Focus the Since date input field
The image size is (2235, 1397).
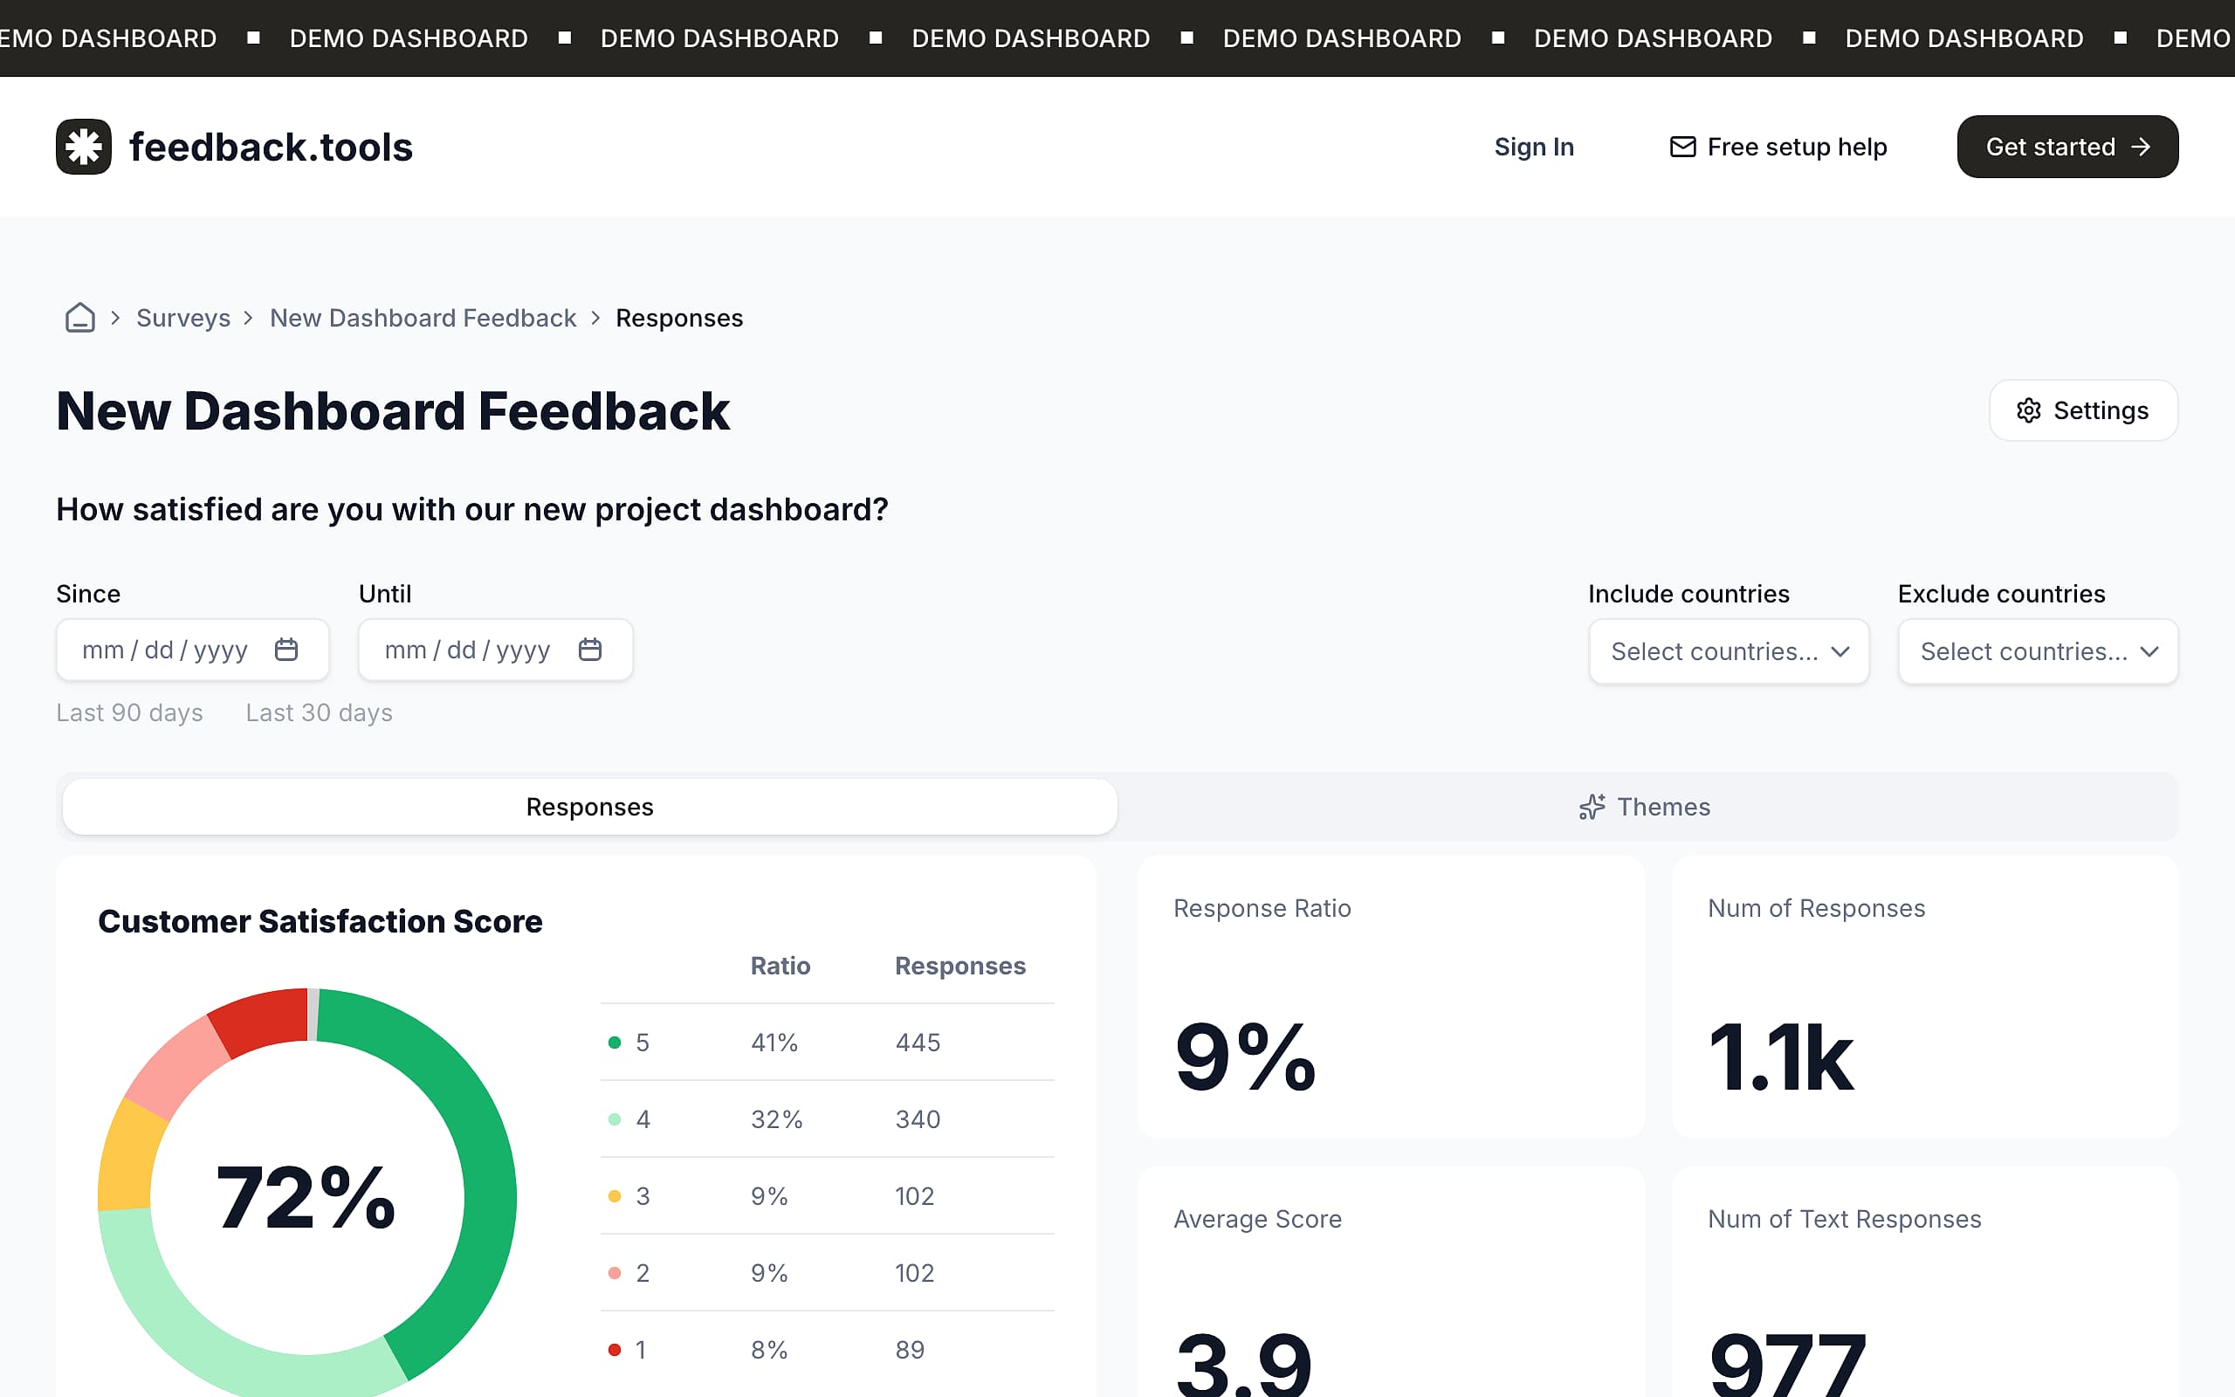(x=192, y=650)
